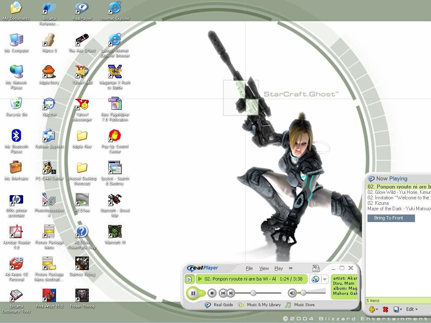Click the RealPlayer toolbar mode icon

pos(316,268)
